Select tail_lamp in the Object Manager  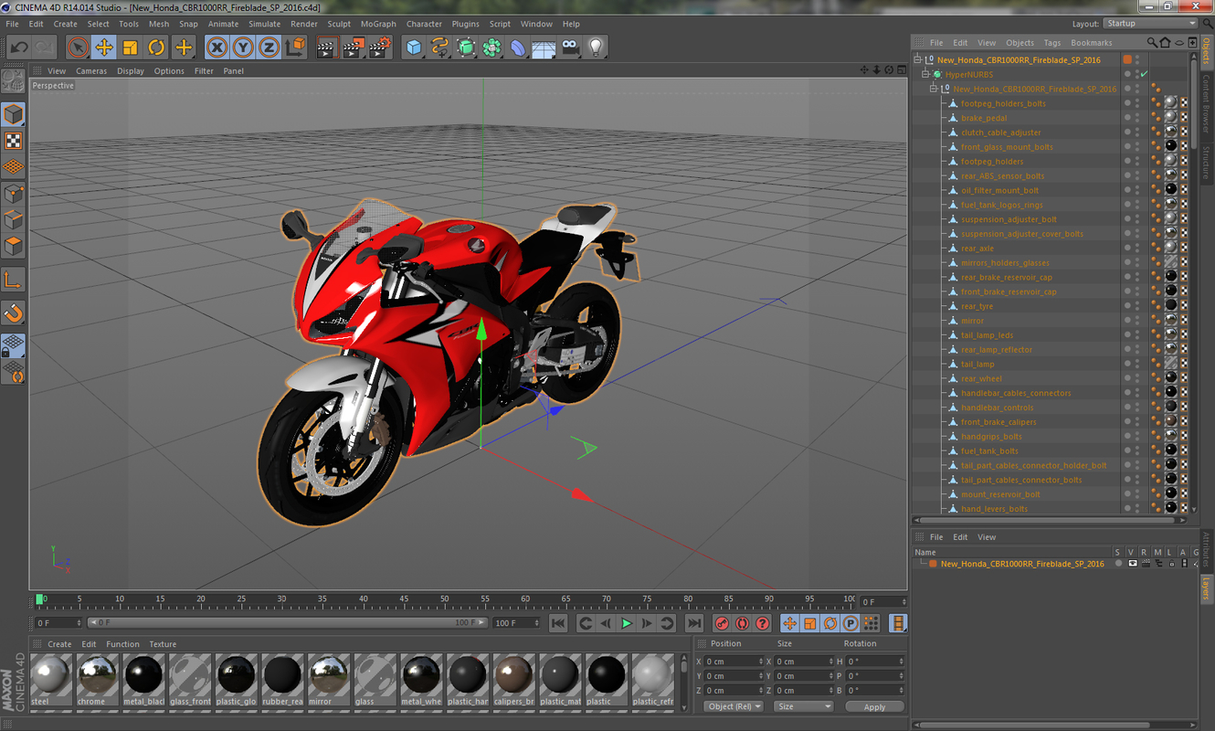pyautogui.click(x=977, y=364)
